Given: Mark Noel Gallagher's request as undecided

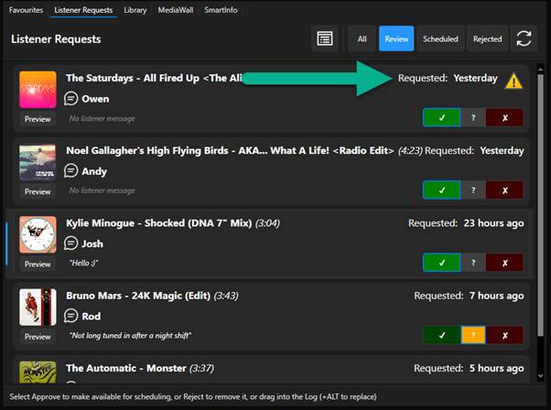Looking at the screenshot, I should [473, 190].
